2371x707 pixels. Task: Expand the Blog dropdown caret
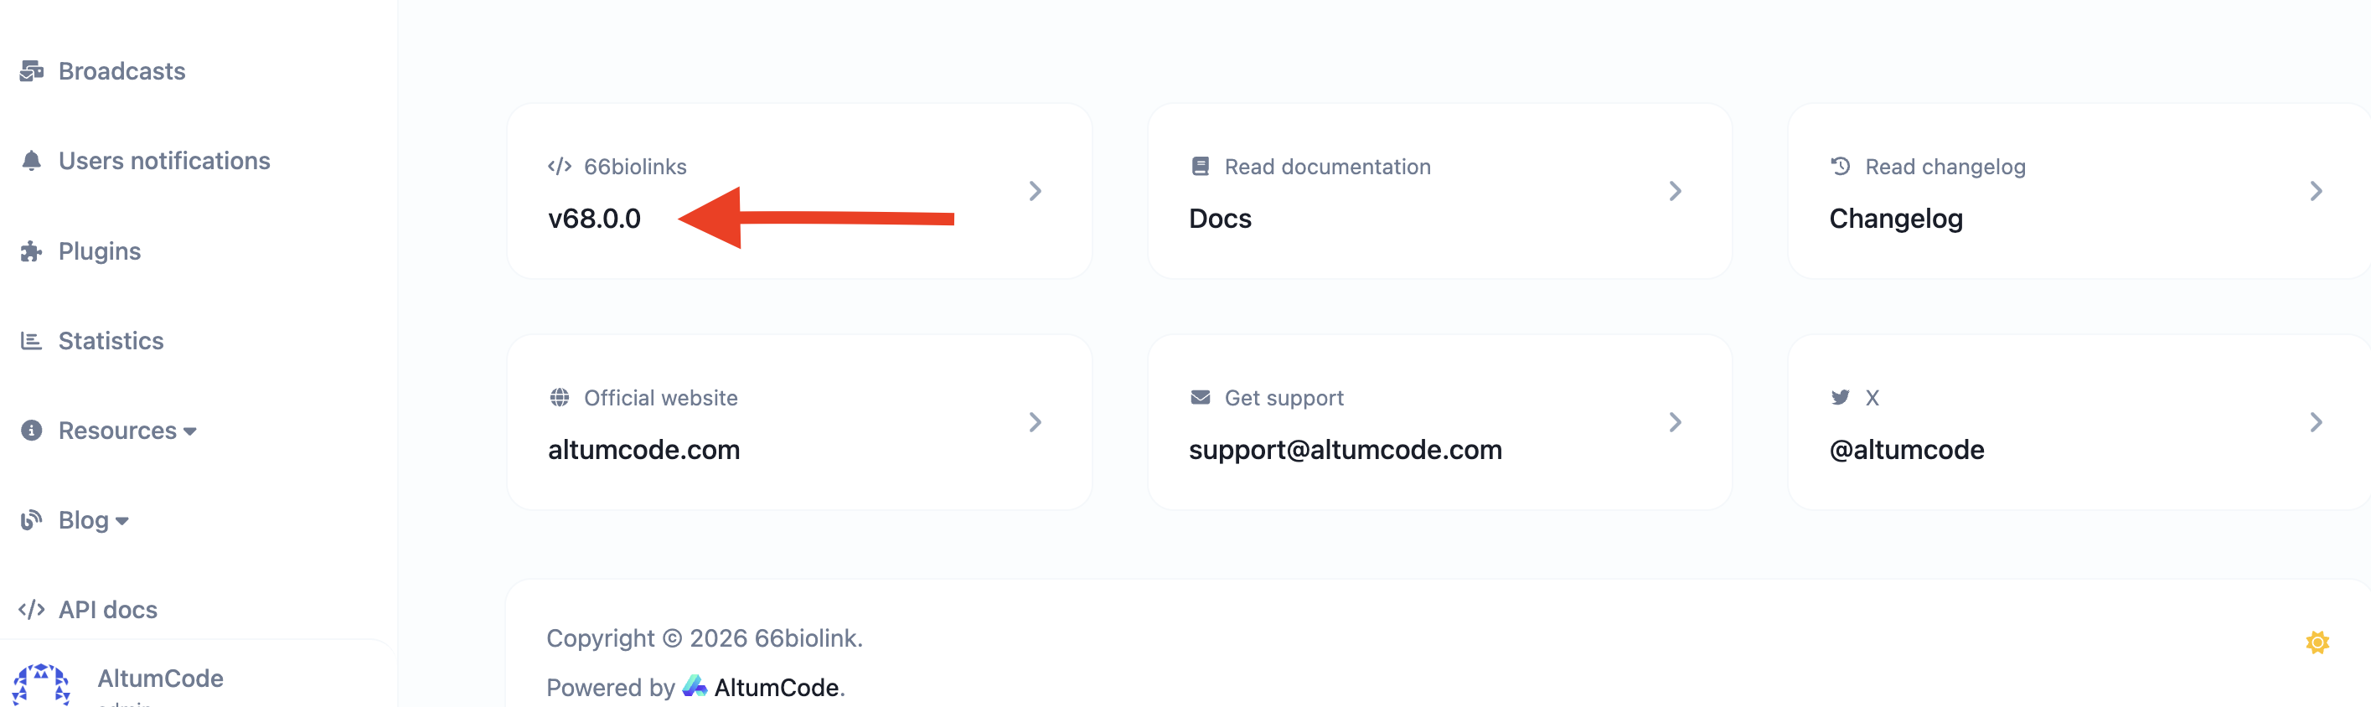coord(121,521)
